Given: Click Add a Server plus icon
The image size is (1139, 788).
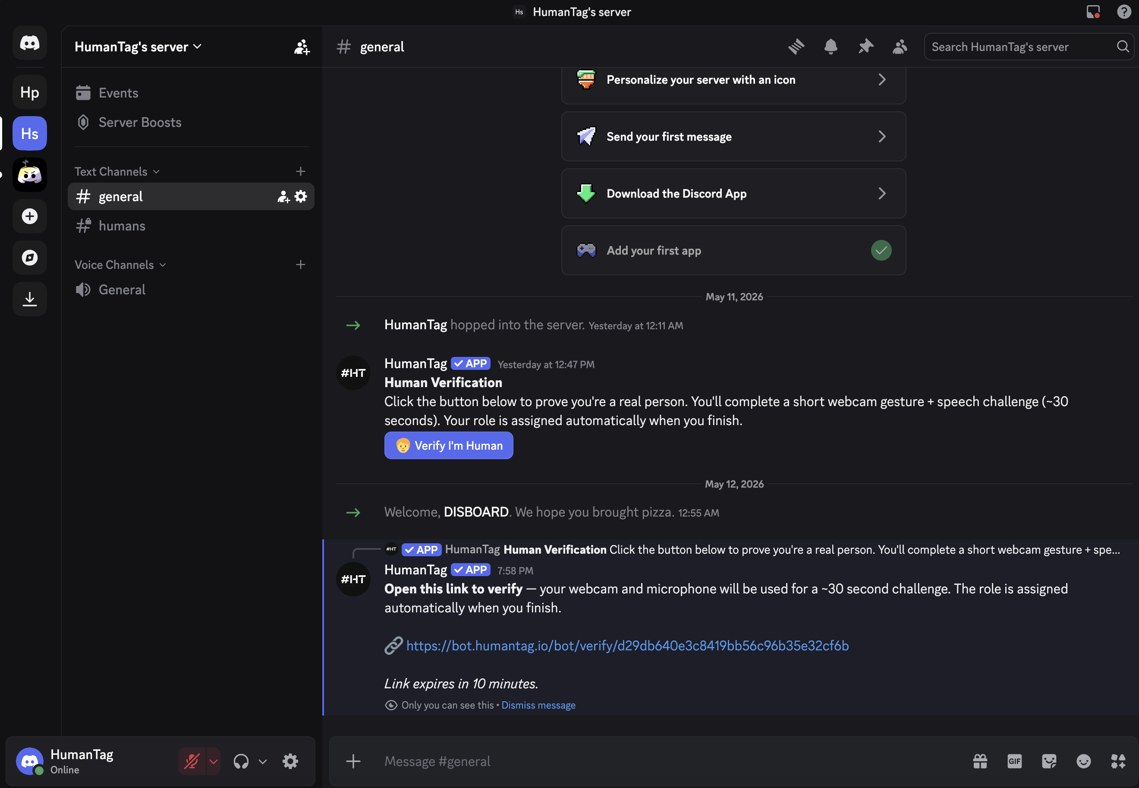Looking at the screenshot, I should tap(30, 216).
